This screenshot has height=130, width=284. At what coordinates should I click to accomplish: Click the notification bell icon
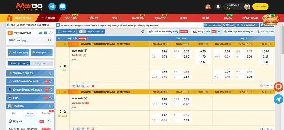[218, 7]
